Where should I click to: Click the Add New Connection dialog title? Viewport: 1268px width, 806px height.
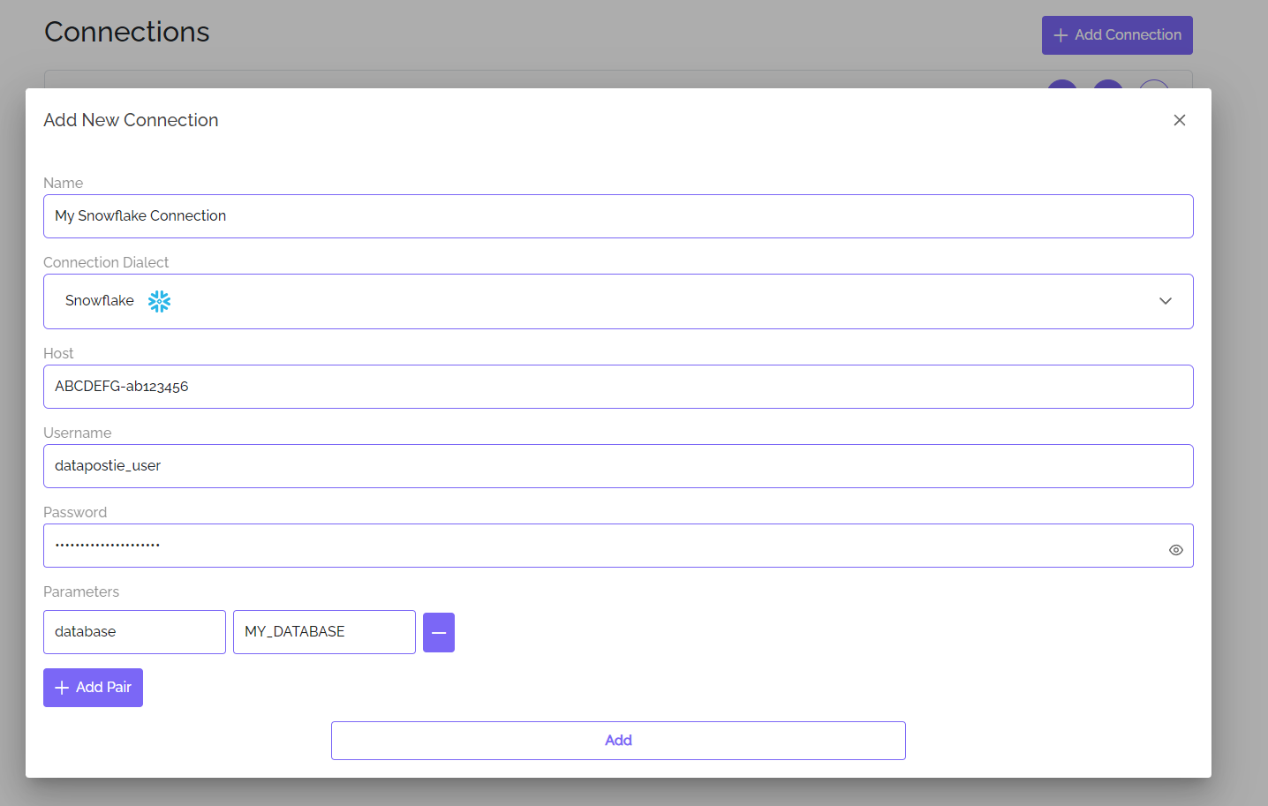[131, 120]
